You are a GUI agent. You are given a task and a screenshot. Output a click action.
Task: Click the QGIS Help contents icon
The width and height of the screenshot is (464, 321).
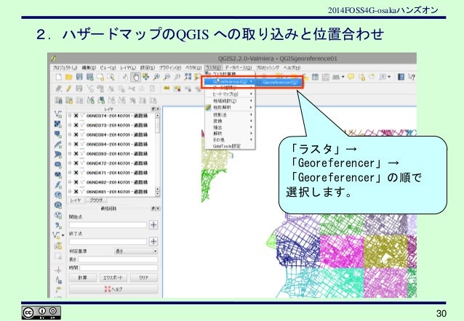pos(401,77)
